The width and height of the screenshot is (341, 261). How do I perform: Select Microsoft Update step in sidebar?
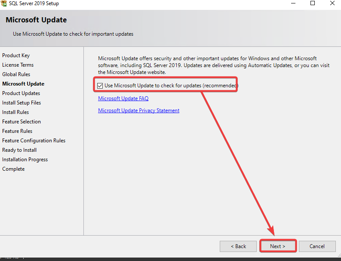point(23,84)
